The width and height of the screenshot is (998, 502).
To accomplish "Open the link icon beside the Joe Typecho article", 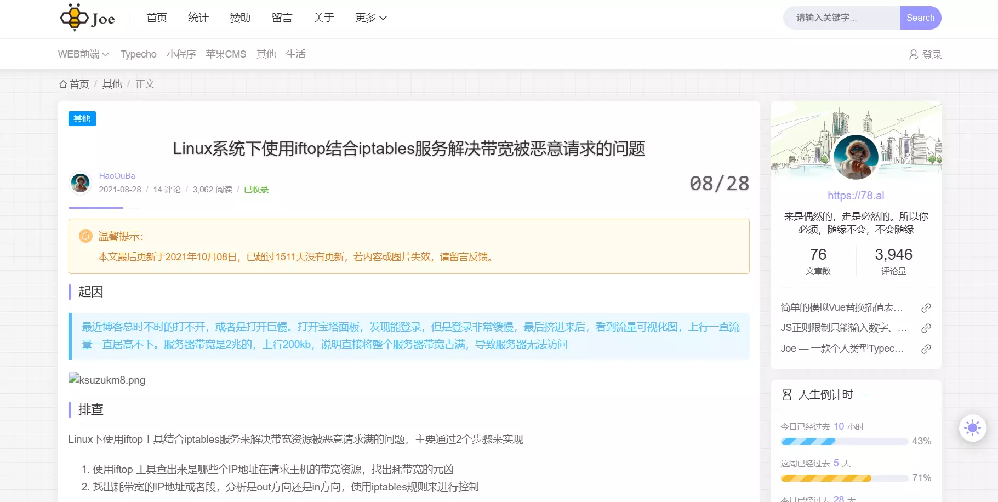I will pos(927,349).
